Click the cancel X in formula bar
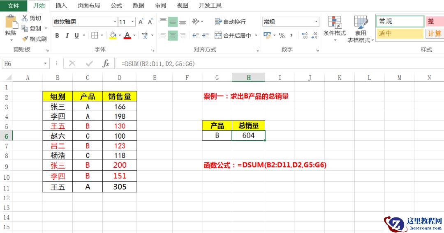 click(x=72, y=64)
